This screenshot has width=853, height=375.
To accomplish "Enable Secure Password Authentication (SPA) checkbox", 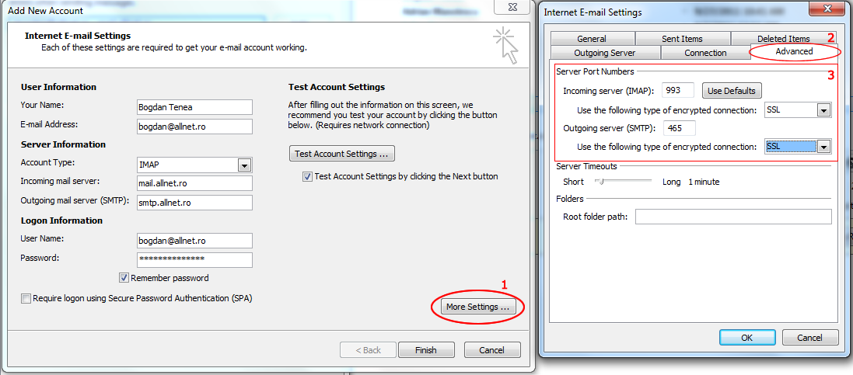I will [x=26, y=298].
